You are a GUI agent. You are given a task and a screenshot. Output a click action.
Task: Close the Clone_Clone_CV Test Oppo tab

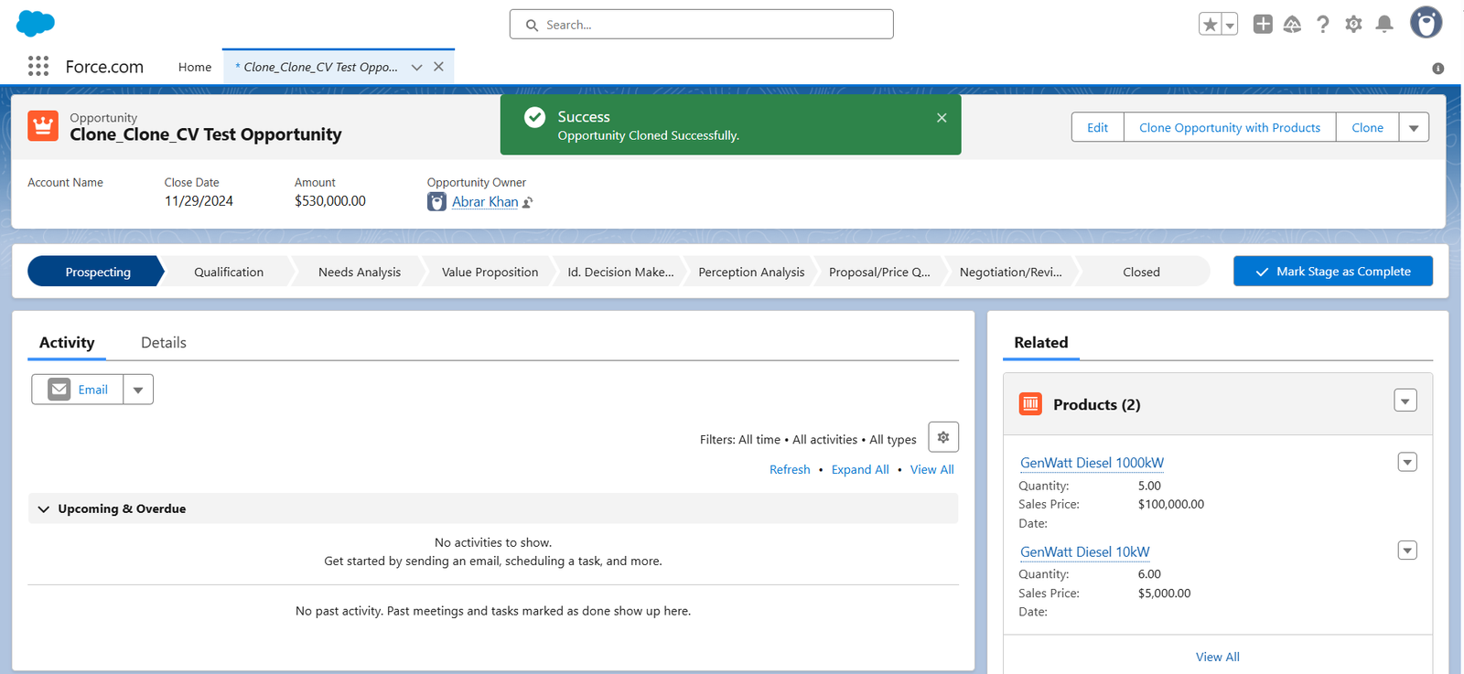click(438, 67)
